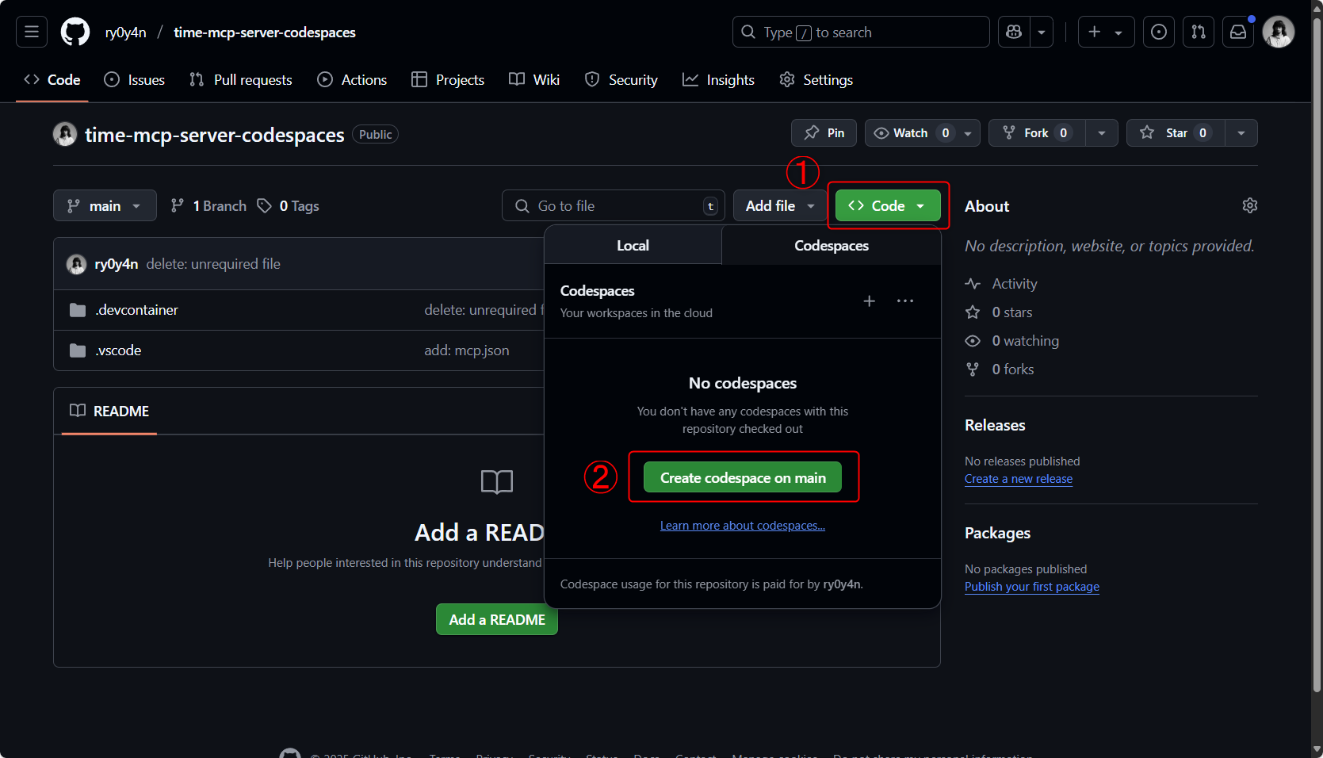Open Copilot chat icon in header
Screen dimensions: 1323x758
(1014, 32)
